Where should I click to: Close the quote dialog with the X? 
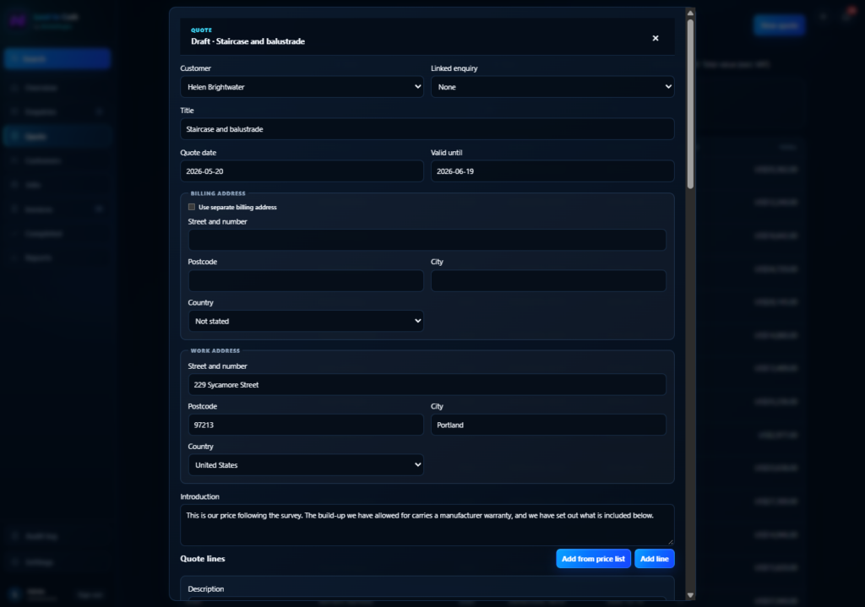click(656, 38)
